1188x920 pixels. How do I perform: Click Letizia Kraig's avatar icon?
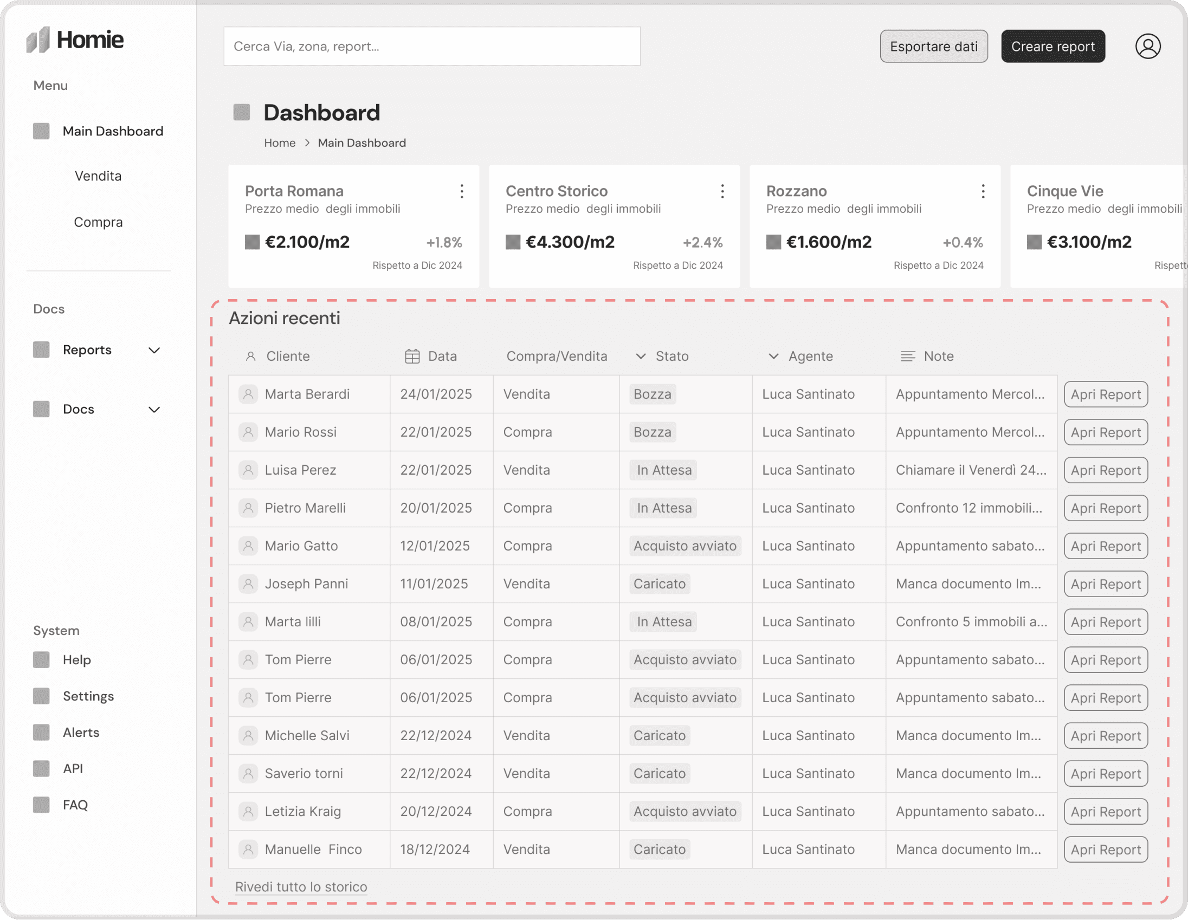pos(248,811)
